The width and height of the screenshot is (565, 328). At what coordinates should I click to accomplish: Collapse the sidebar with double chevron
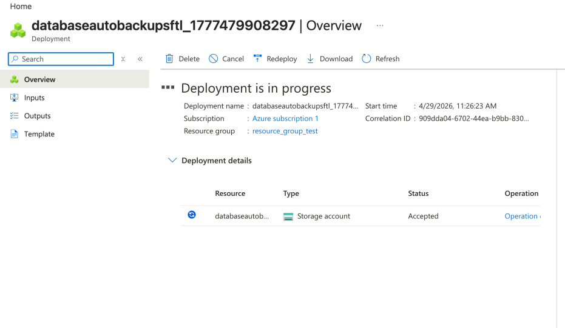(x=140, y=59)
